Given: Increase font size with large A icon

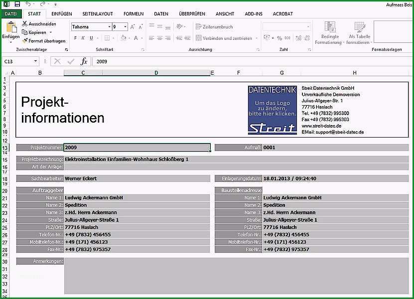Looking at the screenshot, I should click(133, 27).
